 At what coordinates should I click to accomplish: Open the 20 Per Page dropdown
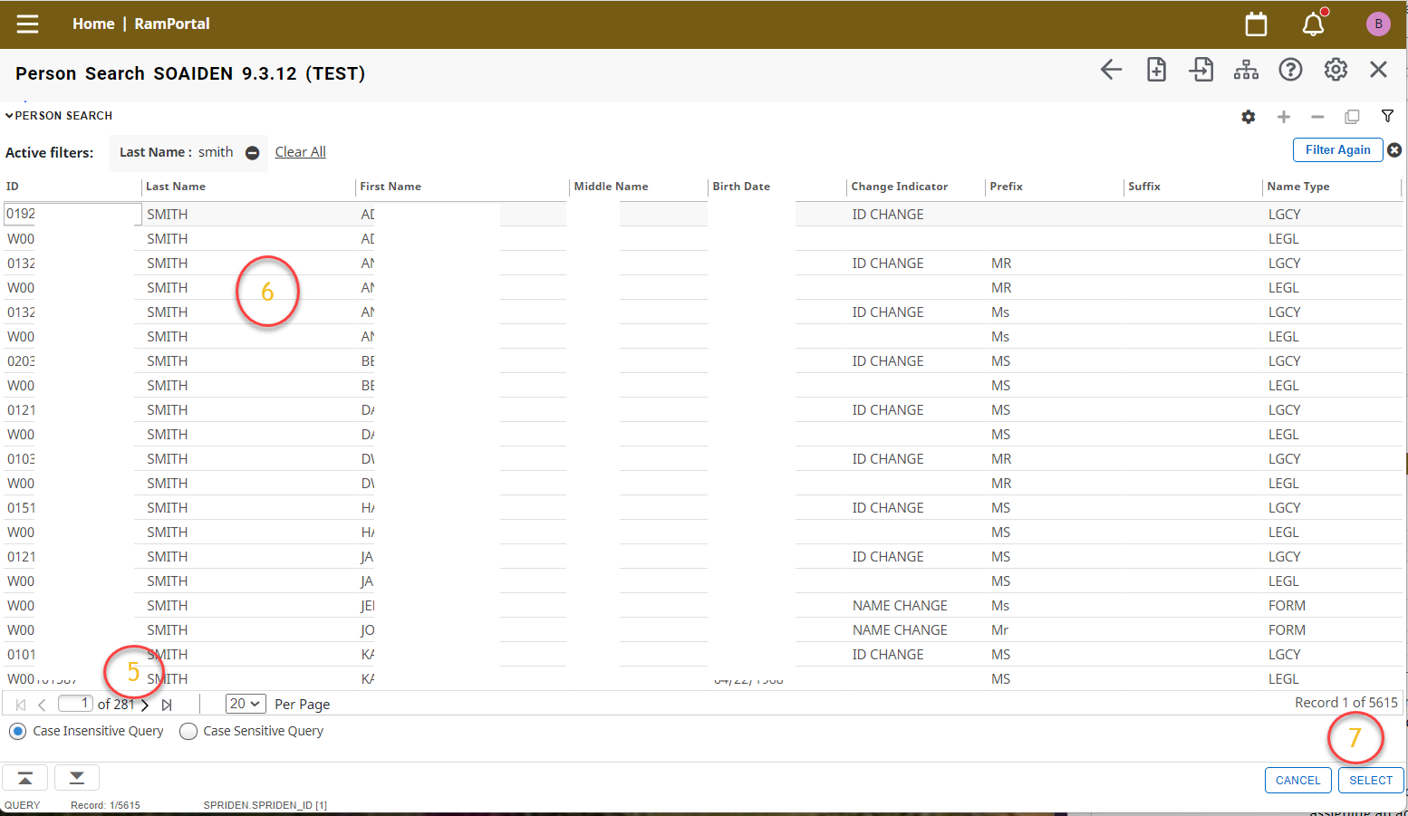(245, 704)
